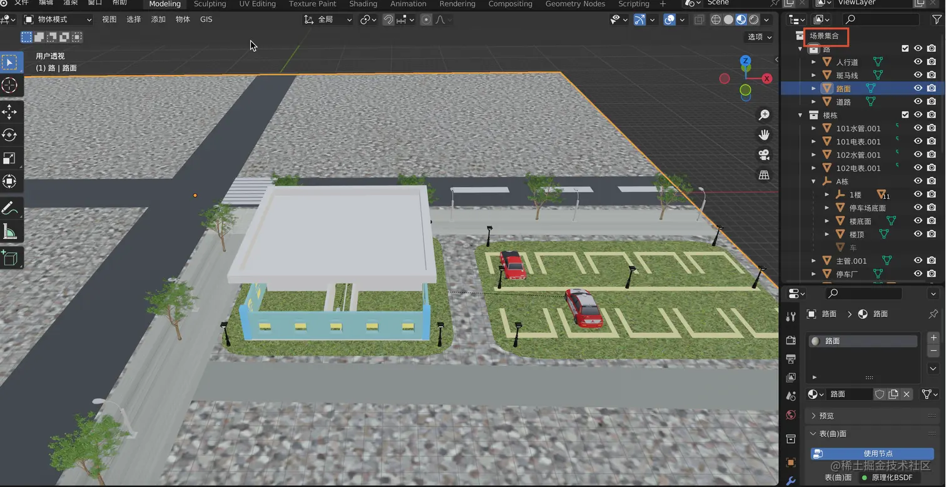Toggle show gizmo button
The image size is (946, 487).
(639, 20)
